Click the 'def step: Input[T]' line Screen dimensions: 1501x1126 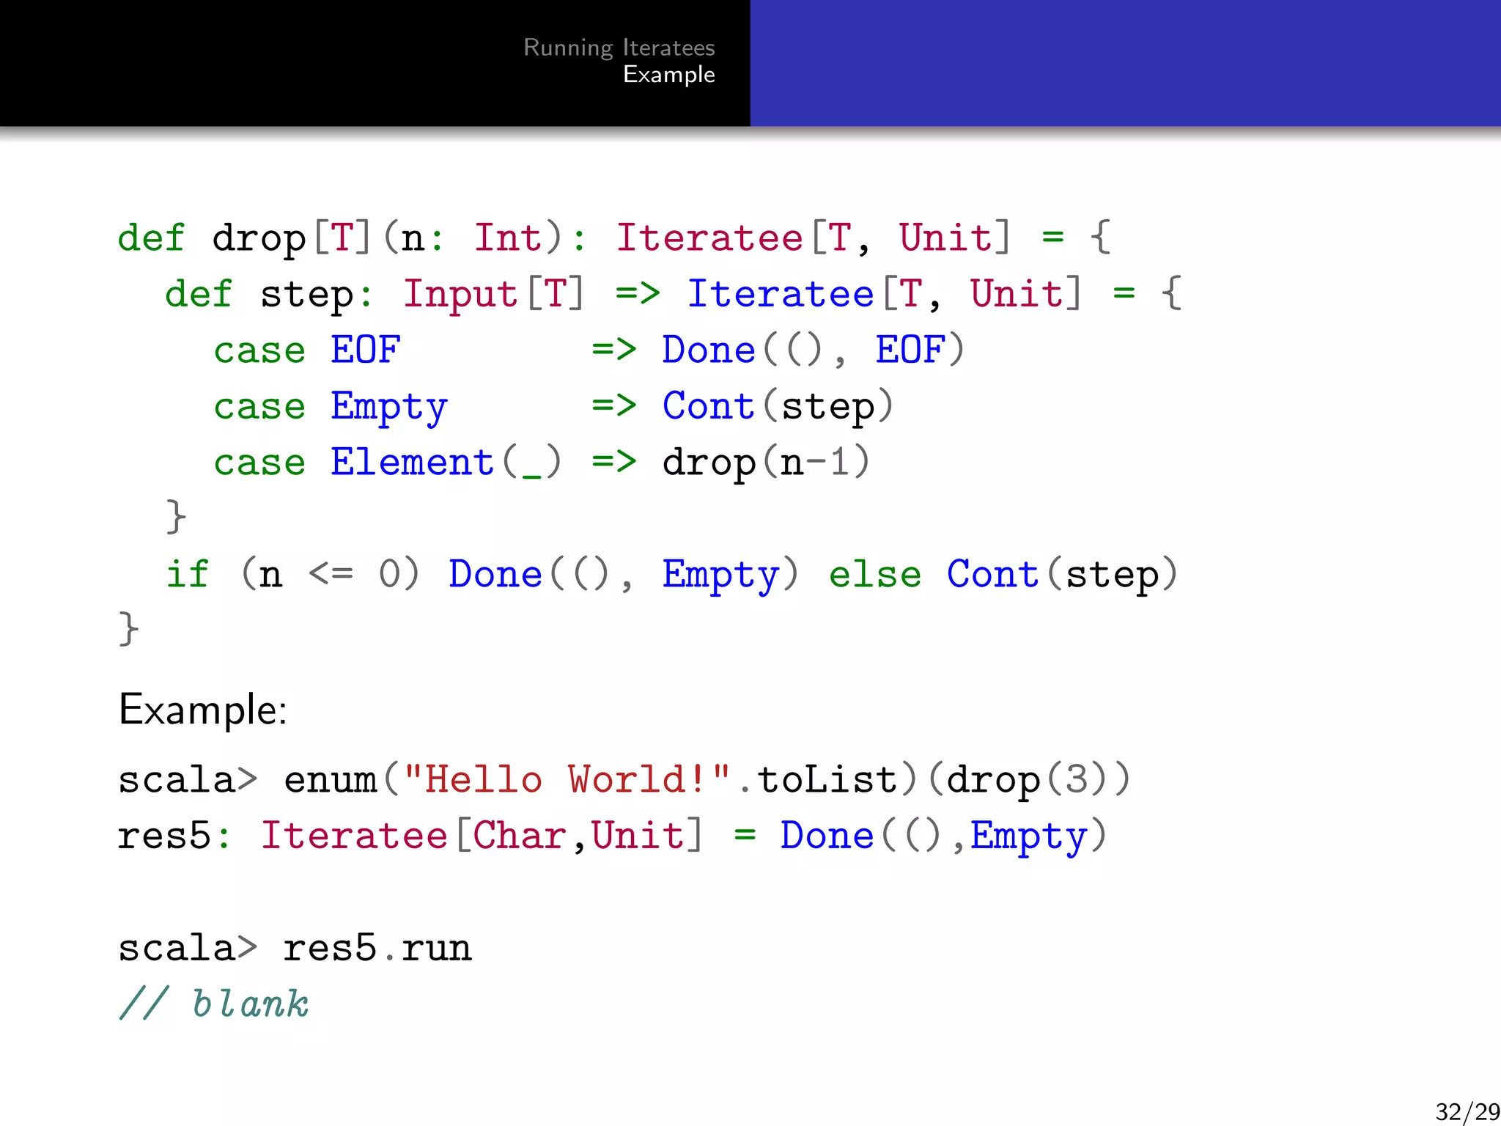click(x=674, y=295)
